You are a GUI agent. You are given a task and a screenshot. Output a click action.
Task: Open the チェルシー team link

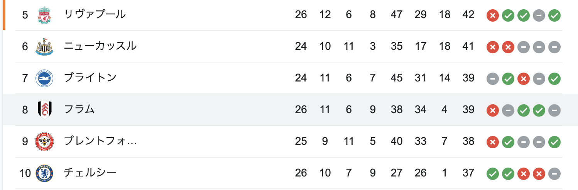click(90, 173)
